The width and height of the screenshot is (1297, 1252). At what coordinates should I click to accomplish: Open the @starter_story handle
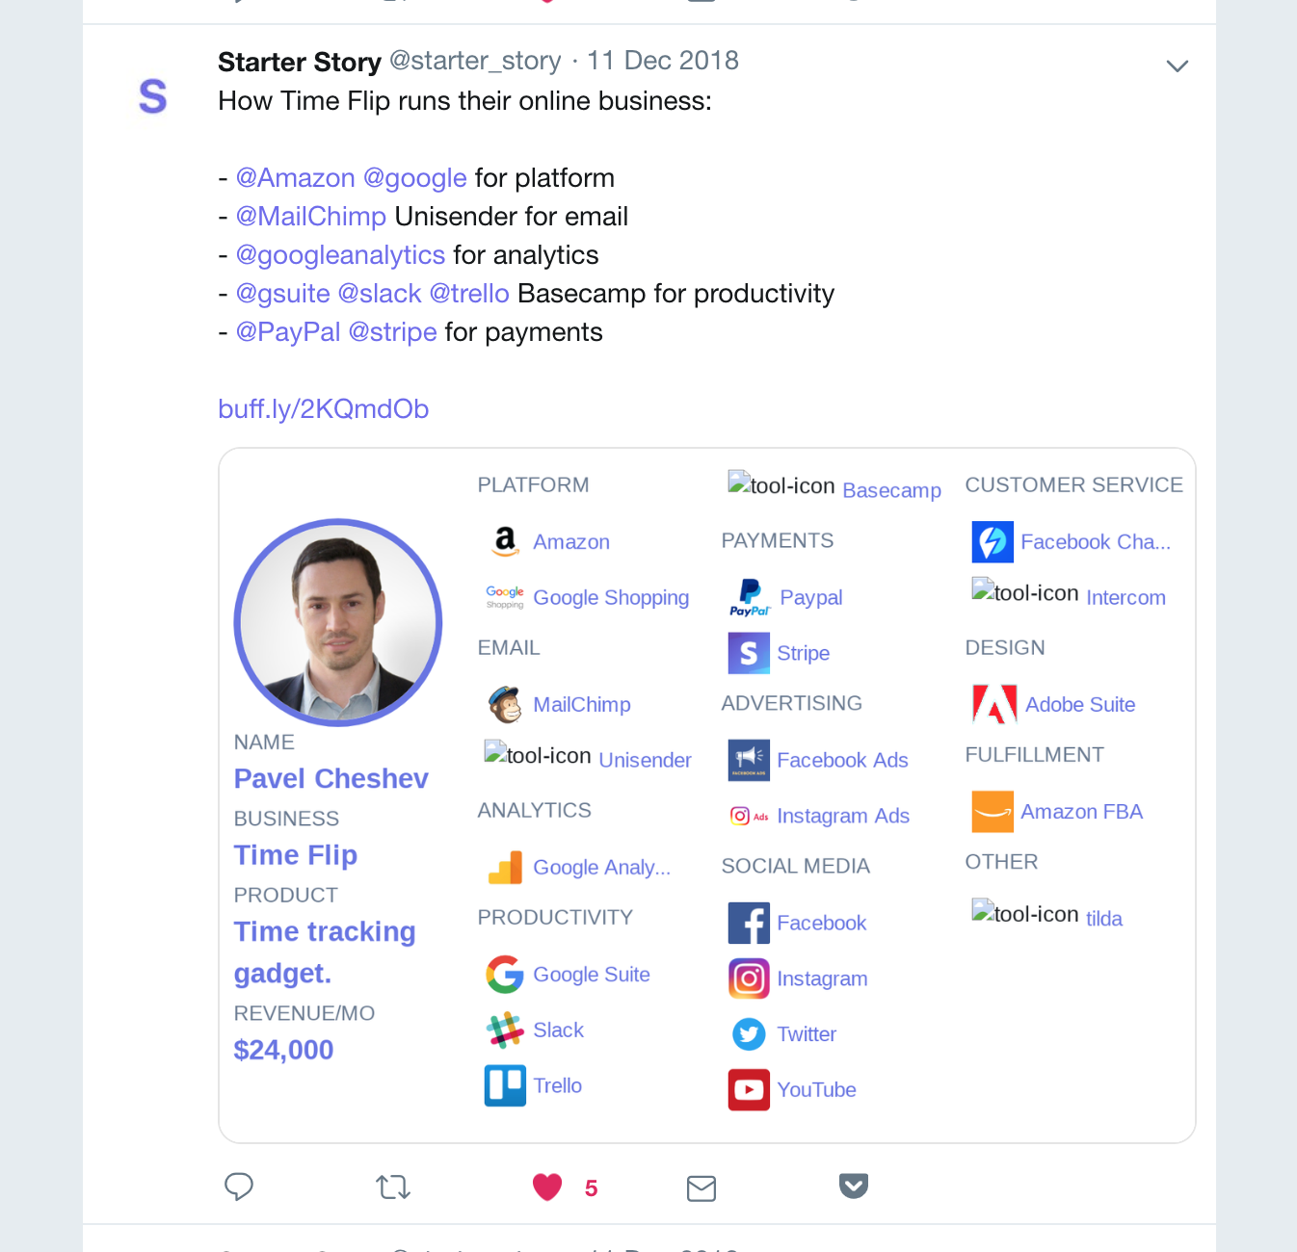(475, 61)
